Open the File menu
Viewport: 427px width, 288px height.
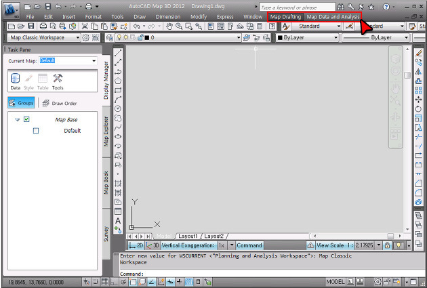(30, 17)
